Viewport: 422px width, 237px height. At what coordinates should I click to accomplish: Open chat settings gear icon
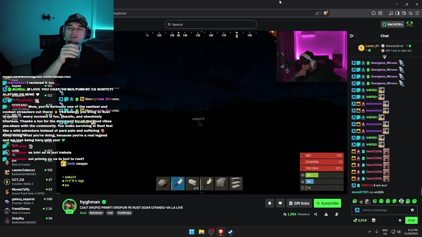pyautogui.click(x=400, y=220)
